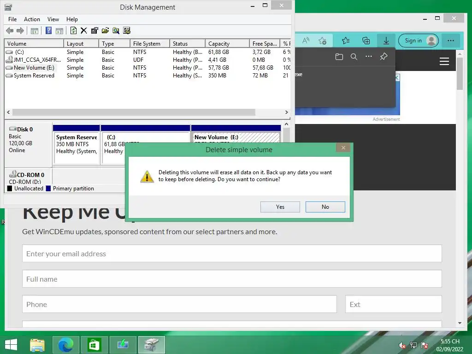Click the Downloads arrow icon in browser

click(386, 41)
